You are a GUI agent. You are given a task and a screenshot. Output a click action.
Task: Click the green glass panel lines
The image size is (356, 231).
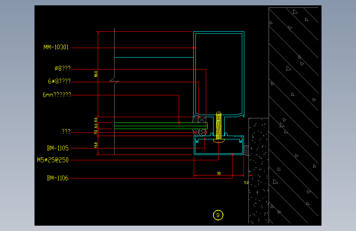[x=161, y=126]
